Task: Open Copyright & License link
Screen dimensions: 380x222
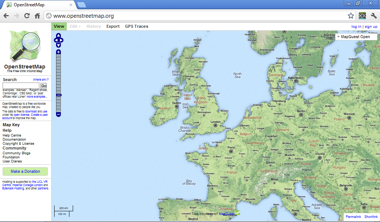Action: coord(19,144)
